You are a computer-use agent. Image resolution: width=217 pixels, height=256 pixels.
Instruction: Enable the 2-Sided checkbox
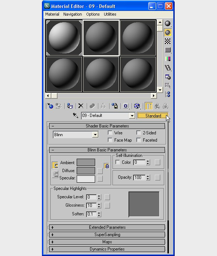pyautogui.click(x=139, y=133)
